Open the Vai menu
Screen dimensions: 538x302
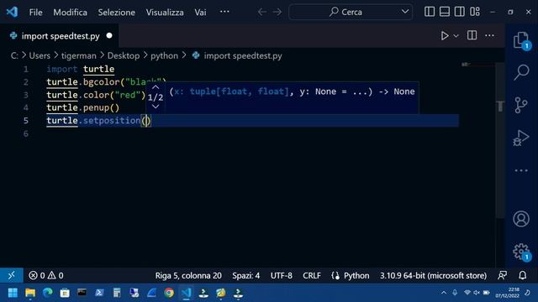coord(200,13)
